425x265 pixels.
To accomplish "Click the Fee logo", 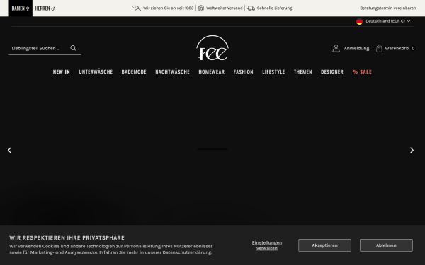I will (212, 48).
